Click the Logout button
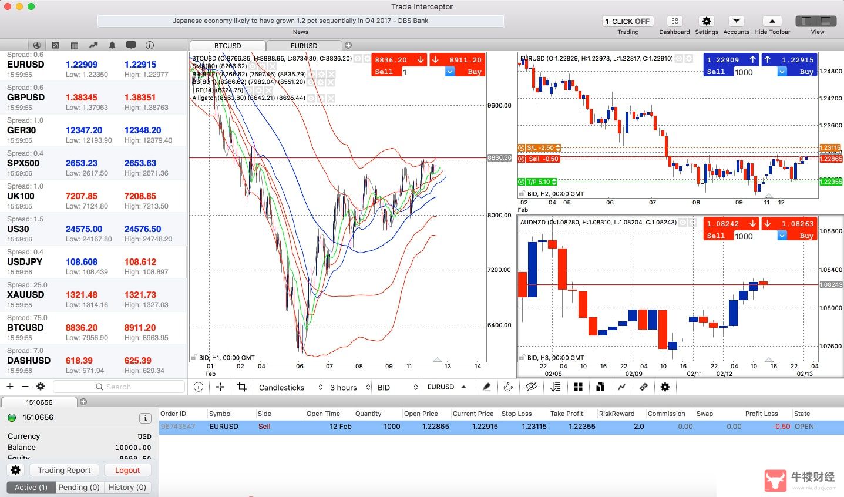The width and height of the screenshot is (844, 497). [127, 470]
